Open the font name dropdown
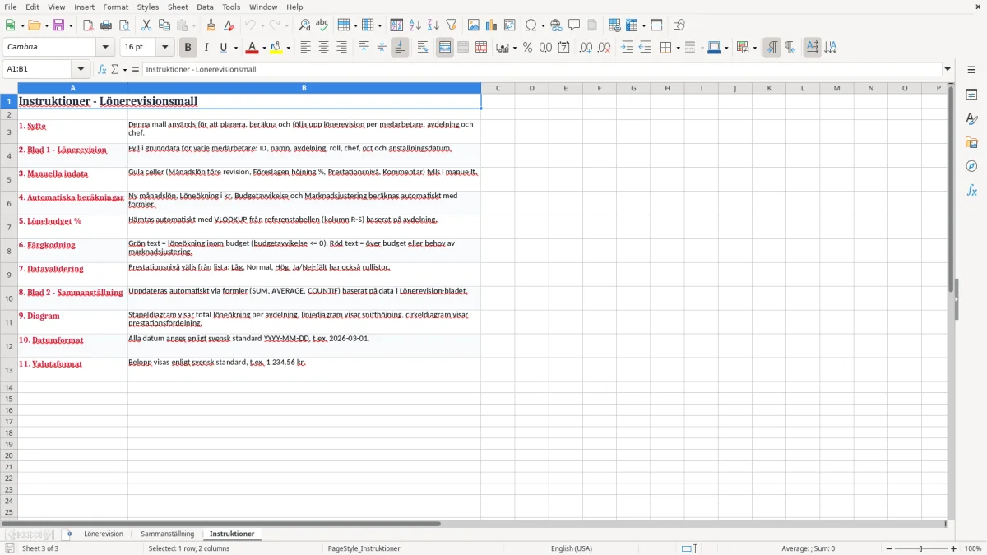The height and width of the screenshot is (555, 987). click(x=105, y=48)
